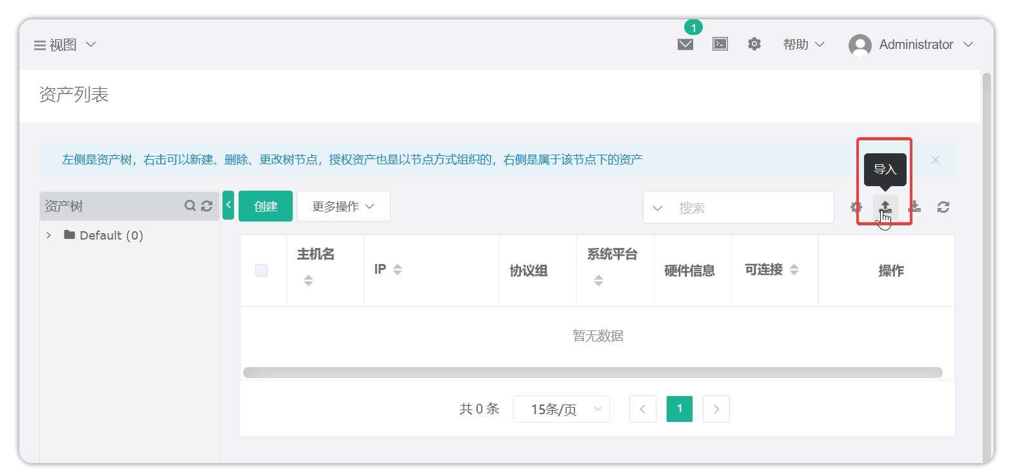Select page 1 button
Viewport: 1013px width, 476px height.
click(680, 409)
